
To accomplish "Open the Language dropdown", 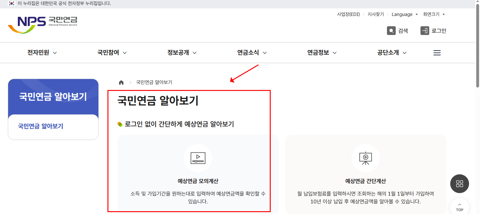I will click(404, 14).
